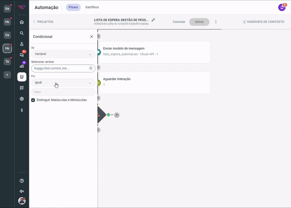
Task: Click the Valor input field
Action: point(63,92)
